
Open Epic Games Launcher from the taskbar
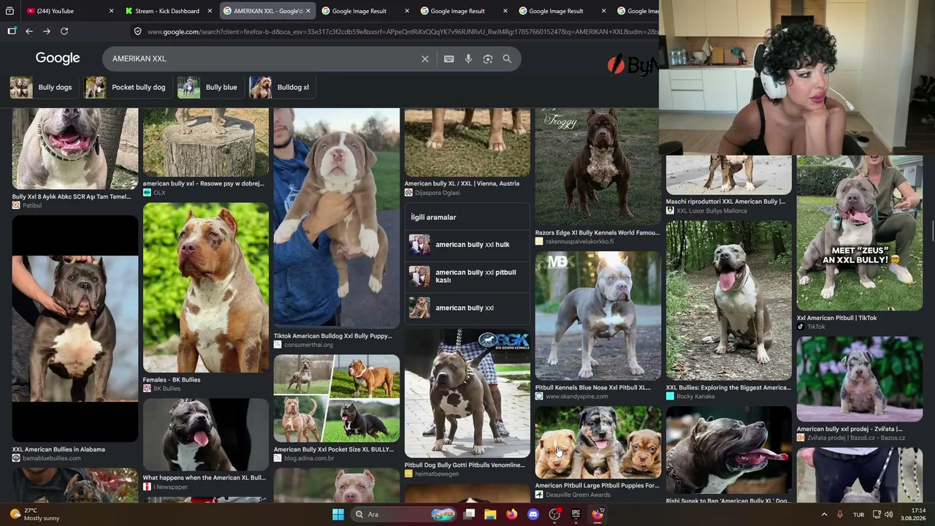pos(576,514)
